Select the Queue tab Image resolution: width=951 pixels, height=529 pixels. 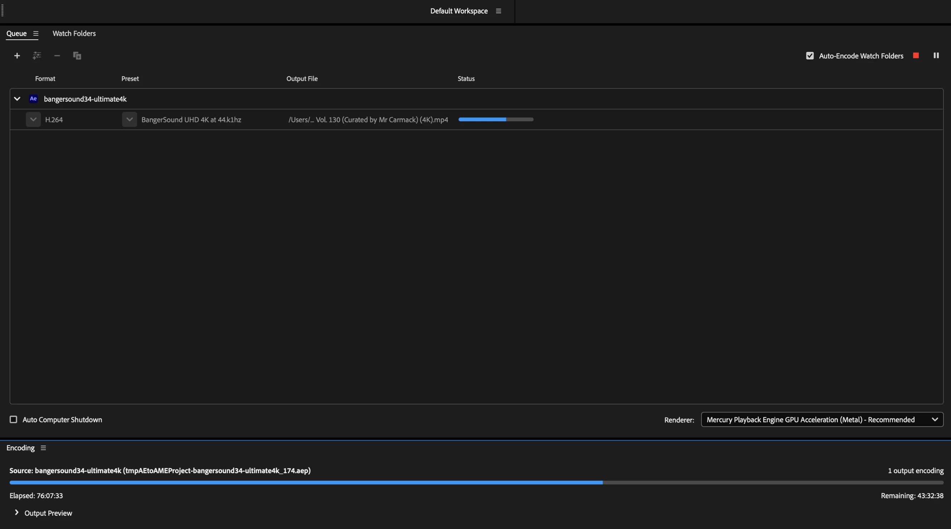point(16,34)
